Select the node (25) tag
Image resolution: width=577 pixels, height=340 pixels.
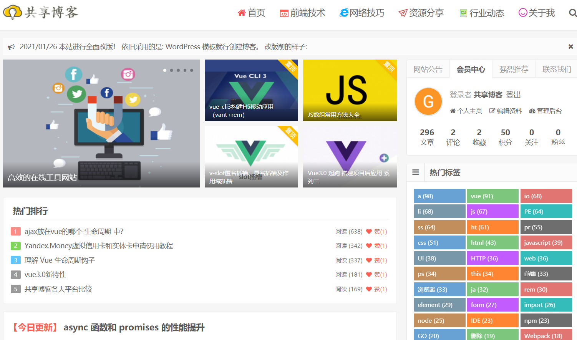coord(440,320)
